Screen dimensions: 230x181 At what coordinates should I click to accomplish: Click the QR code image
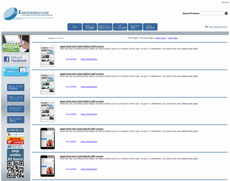click(15, 169)
